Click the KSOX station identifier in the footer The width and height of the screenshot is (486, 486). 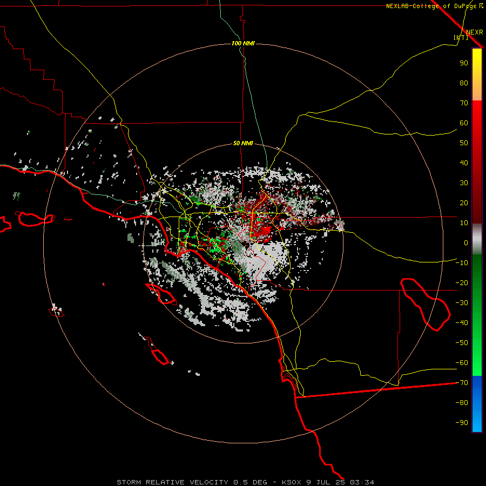(292, 482)
